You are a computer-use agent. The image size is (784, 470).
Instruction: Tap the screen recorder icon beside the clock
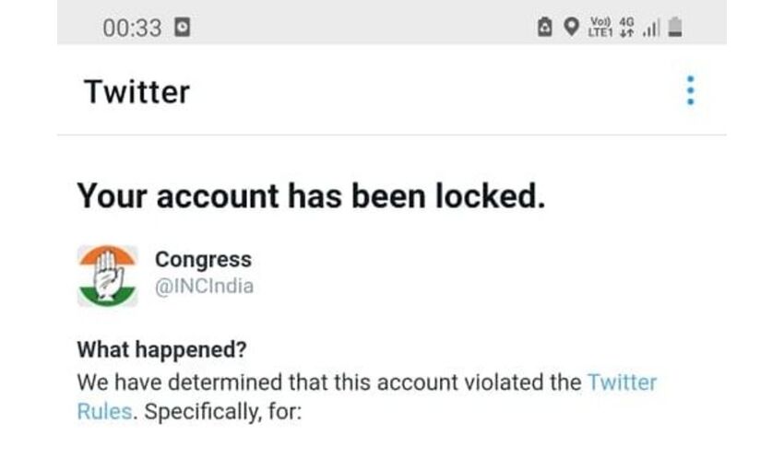(183, 28)
